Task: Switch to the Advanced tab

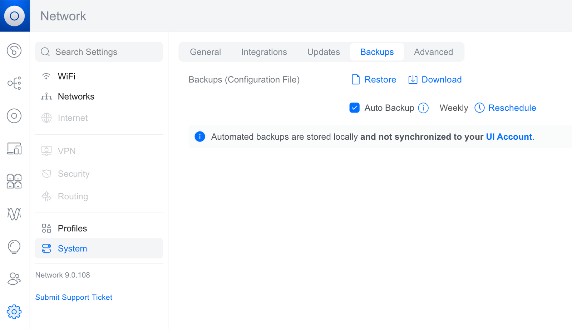Action: tap(433, 52)
